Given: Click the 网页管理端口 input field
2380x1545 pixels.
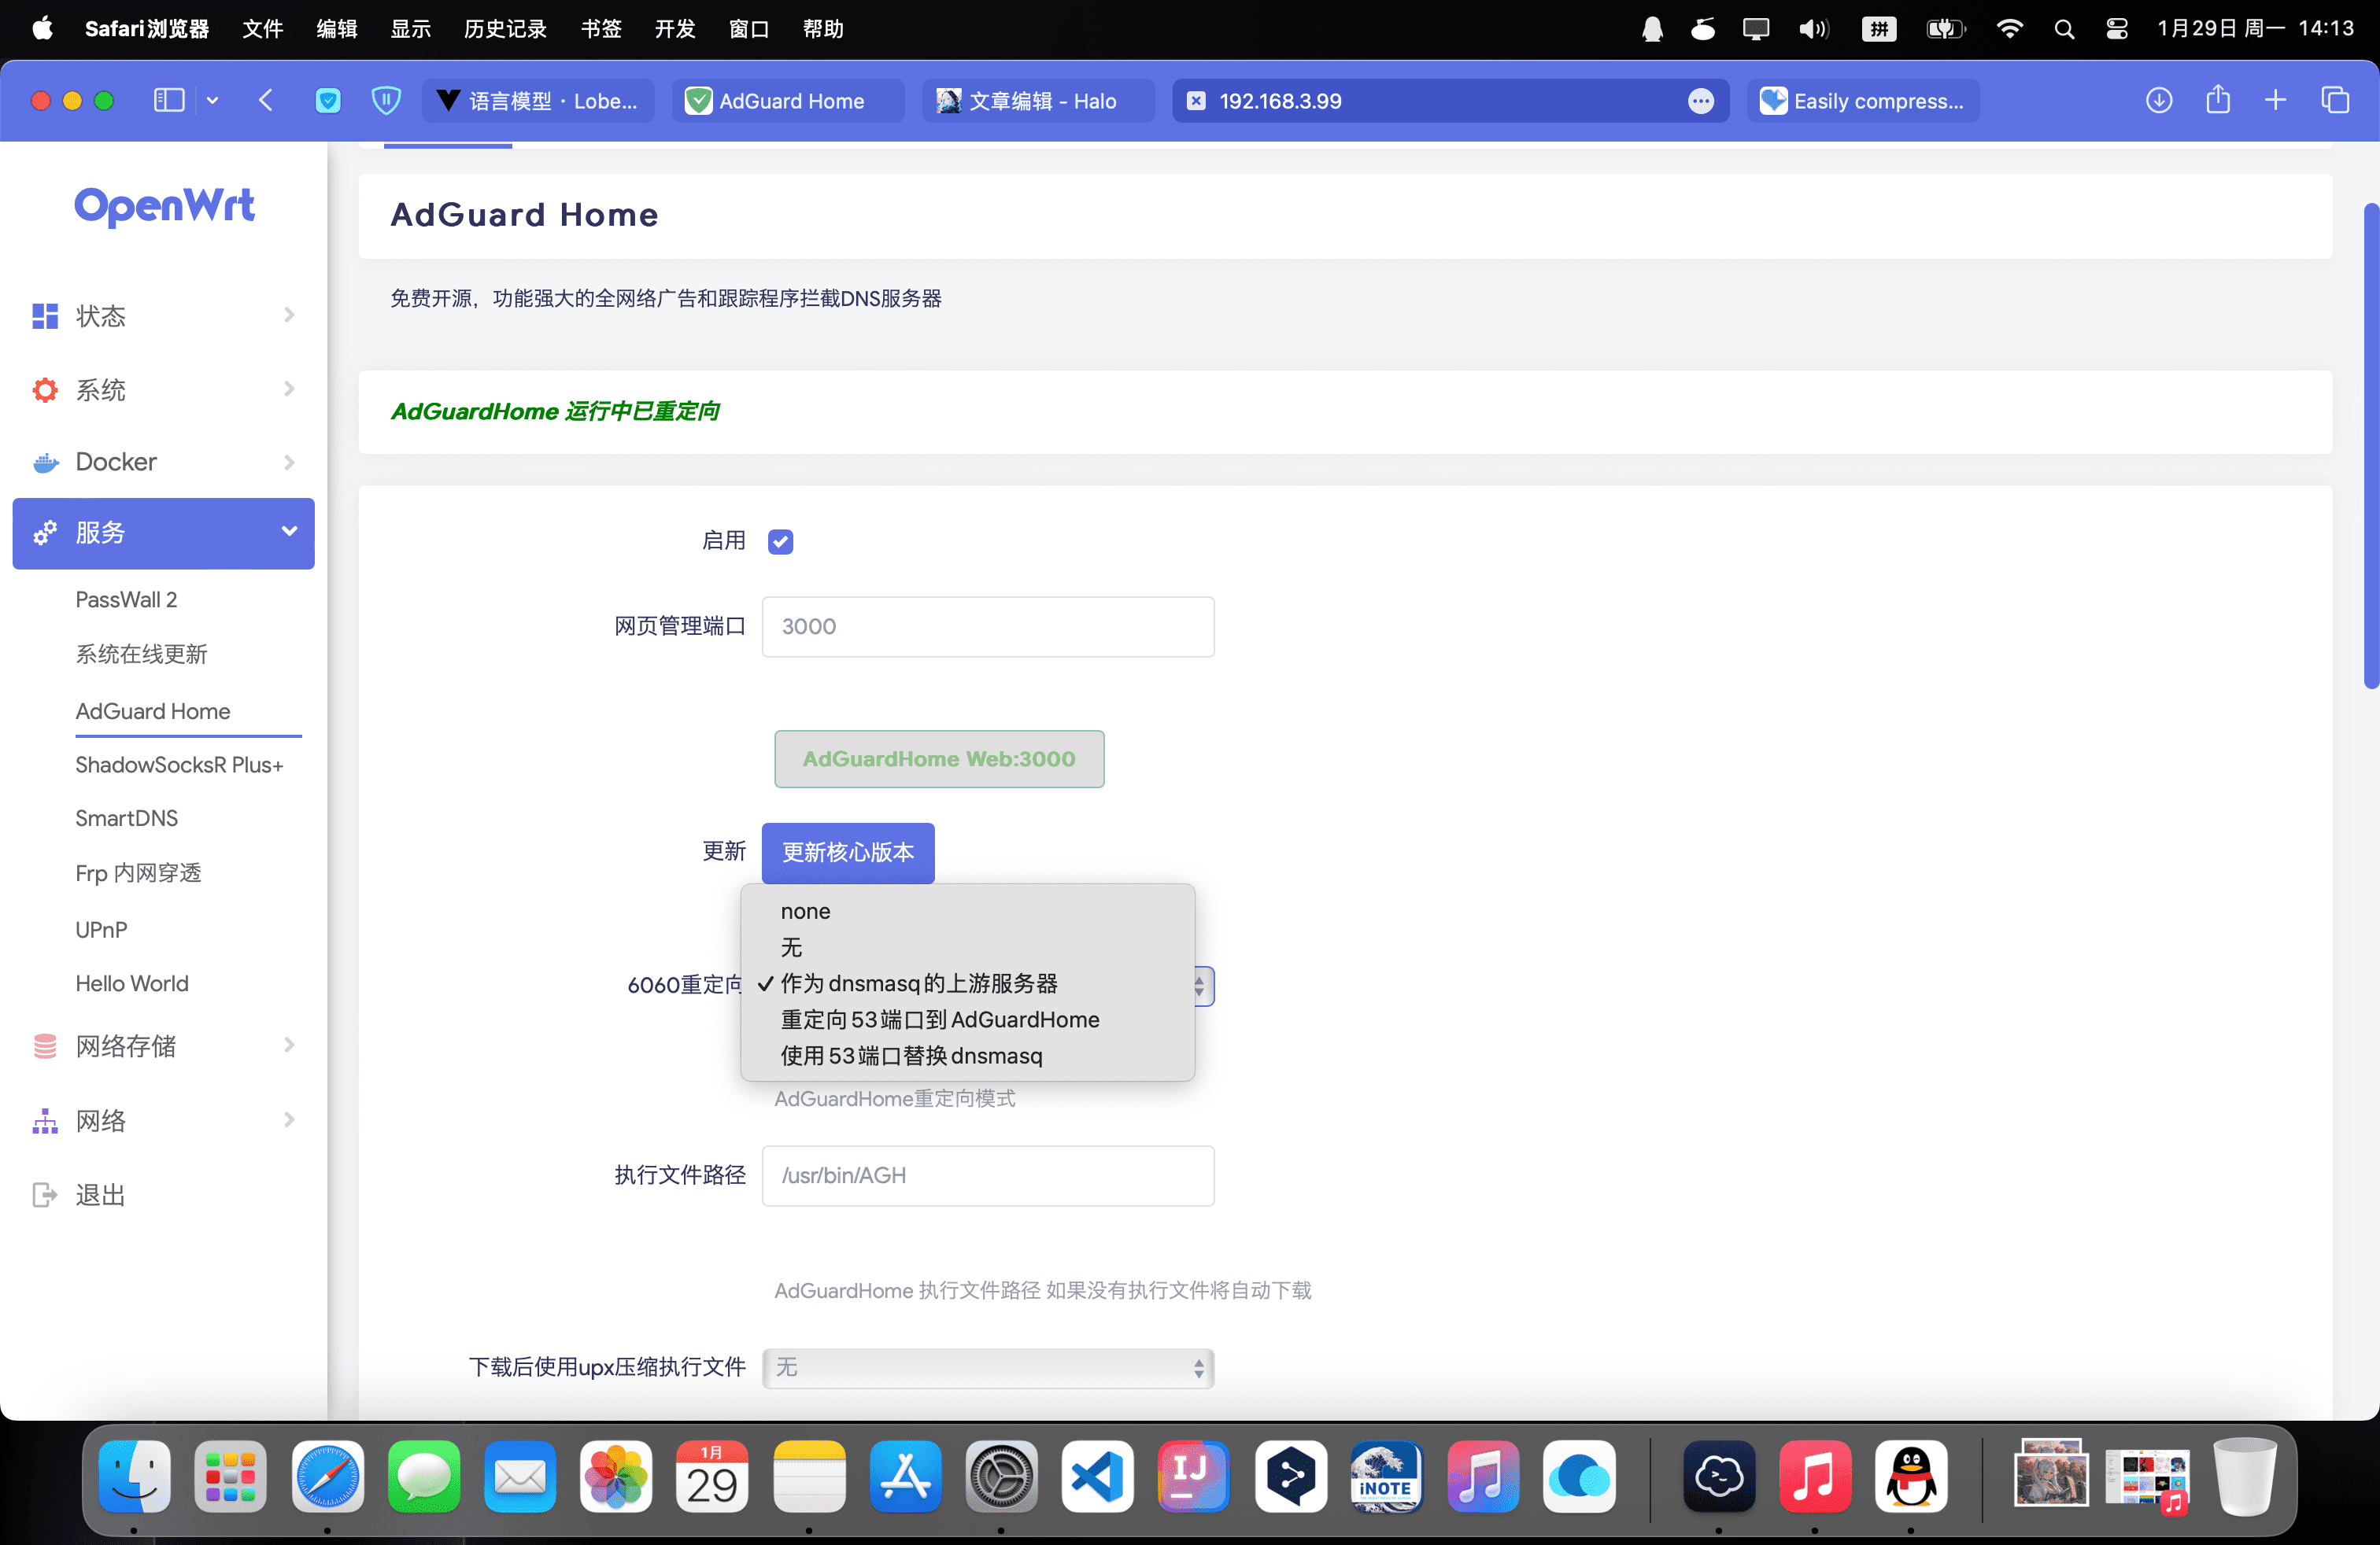Looking at the screenshot, I should pyautogui.click(x=988, y=627).
